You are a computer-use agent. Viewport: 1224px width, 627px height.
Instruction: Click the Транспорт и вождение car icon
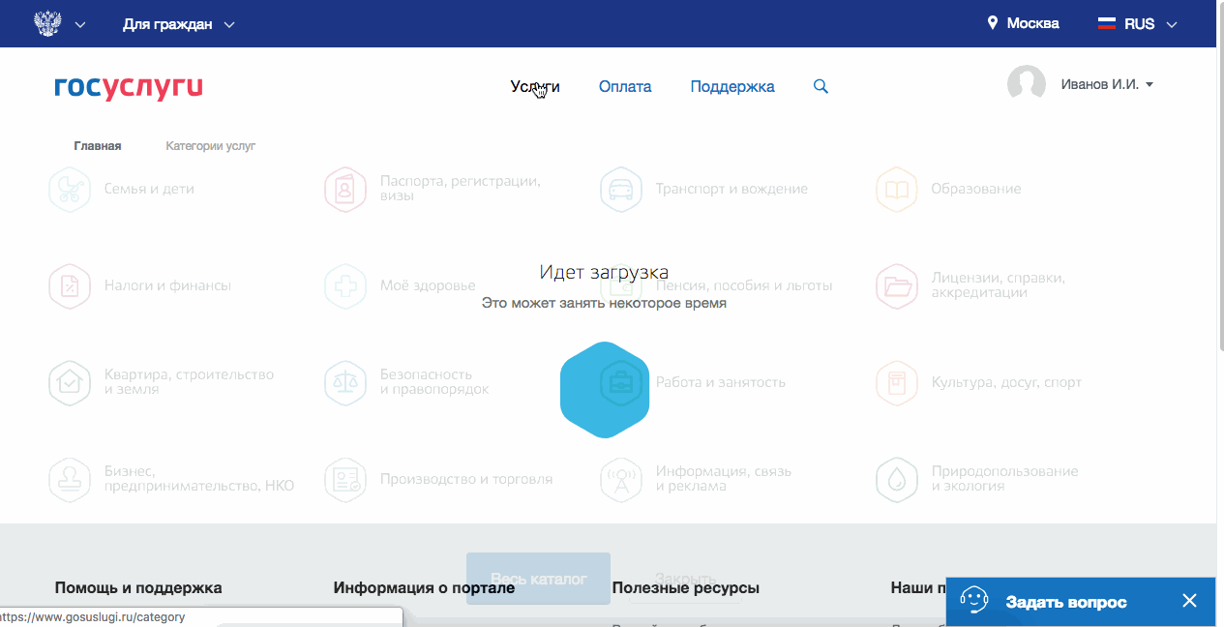click(x=621, y=190)
